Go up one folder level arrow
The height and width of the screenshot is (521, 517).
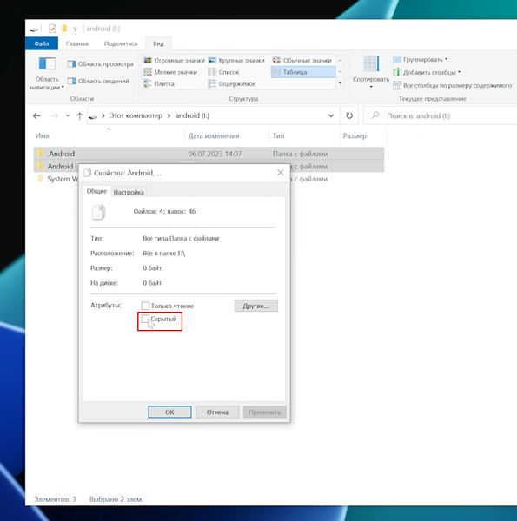point(79,116)
